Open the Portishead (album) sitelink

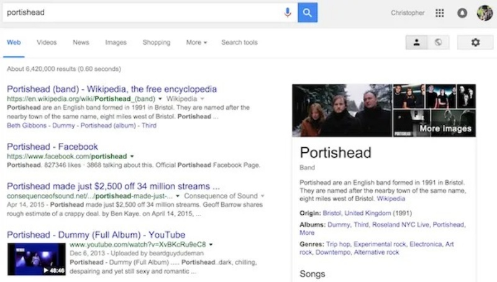[107, 125]
